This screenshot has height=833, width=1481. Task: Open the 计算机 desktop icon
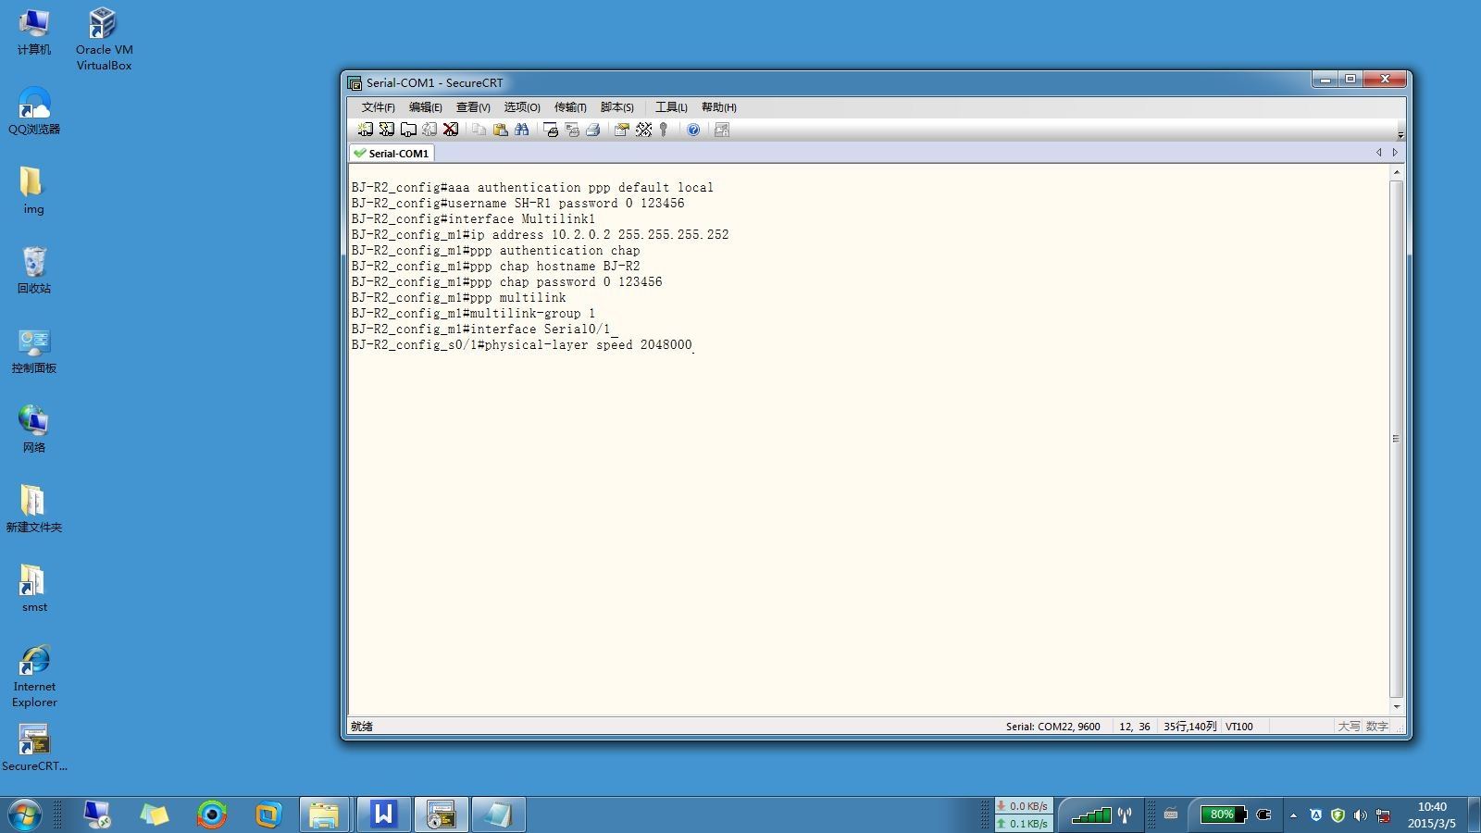point(34,32)
